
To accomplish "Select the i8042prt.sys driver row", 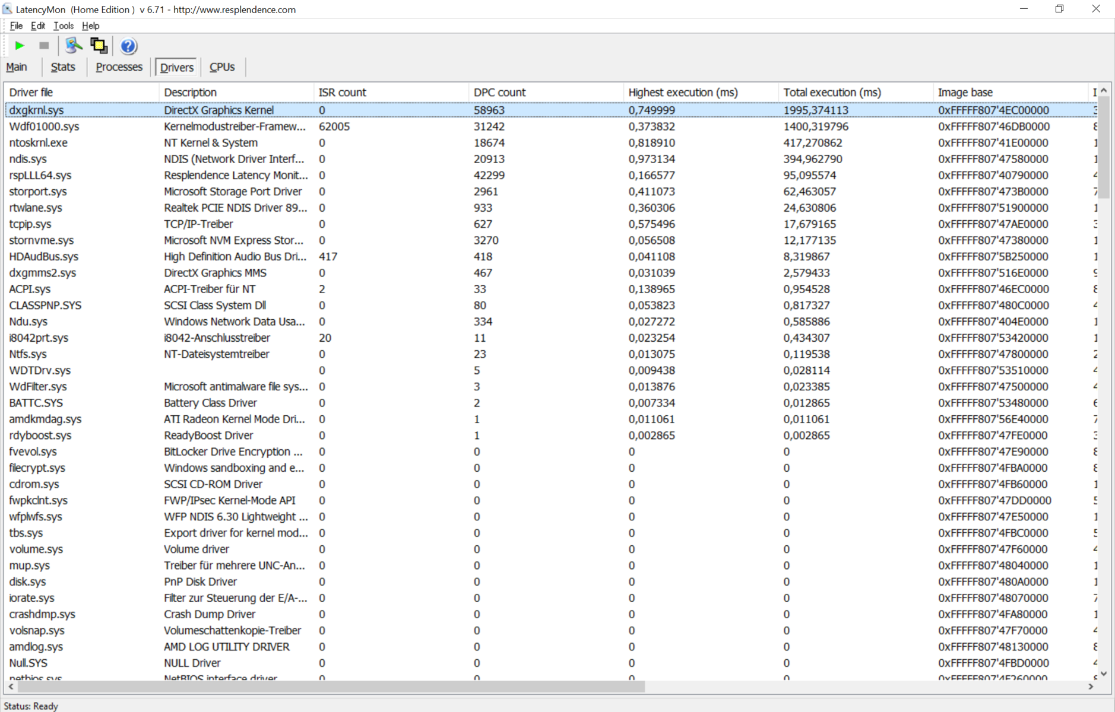I will coord(551,338).
